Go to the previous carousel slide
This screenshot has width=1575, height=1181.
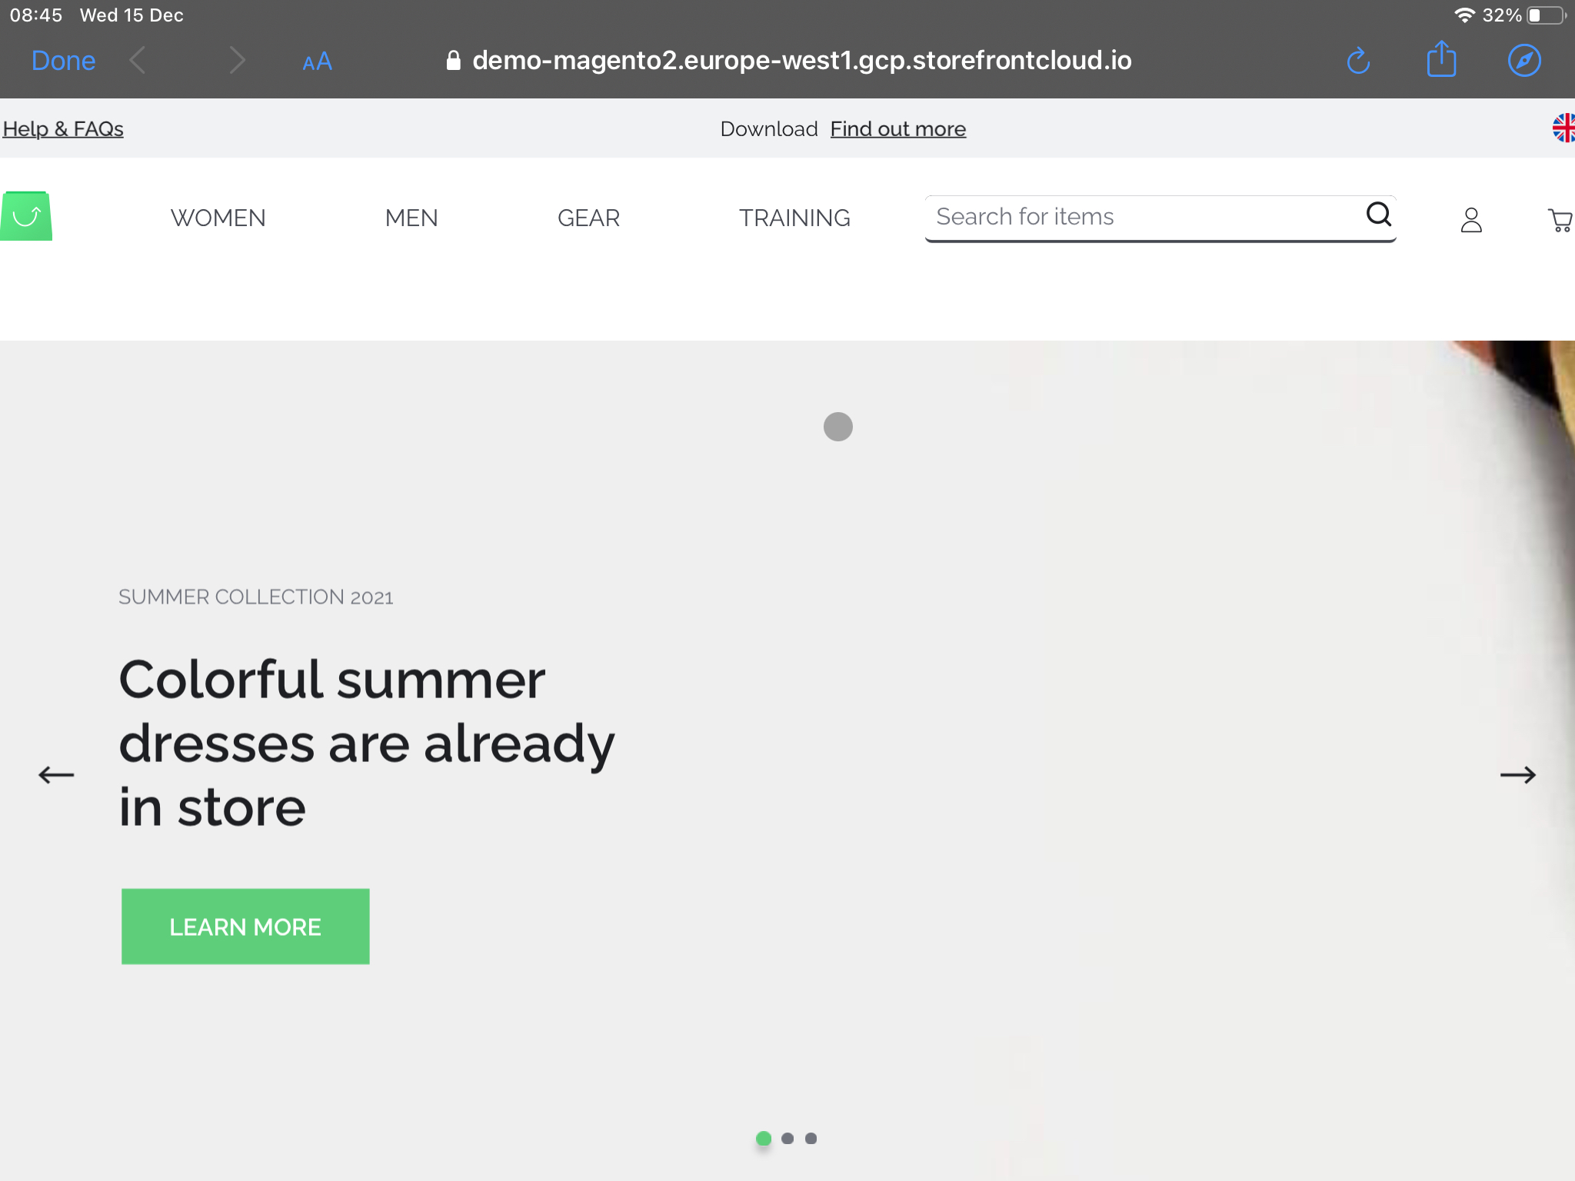click(x=56, y=774)
